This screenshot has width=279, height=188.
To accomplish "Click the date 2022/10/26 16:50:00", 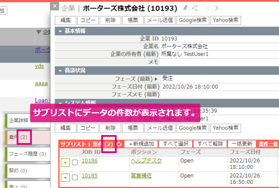I will pyautogui.click(x=245, y=179).
